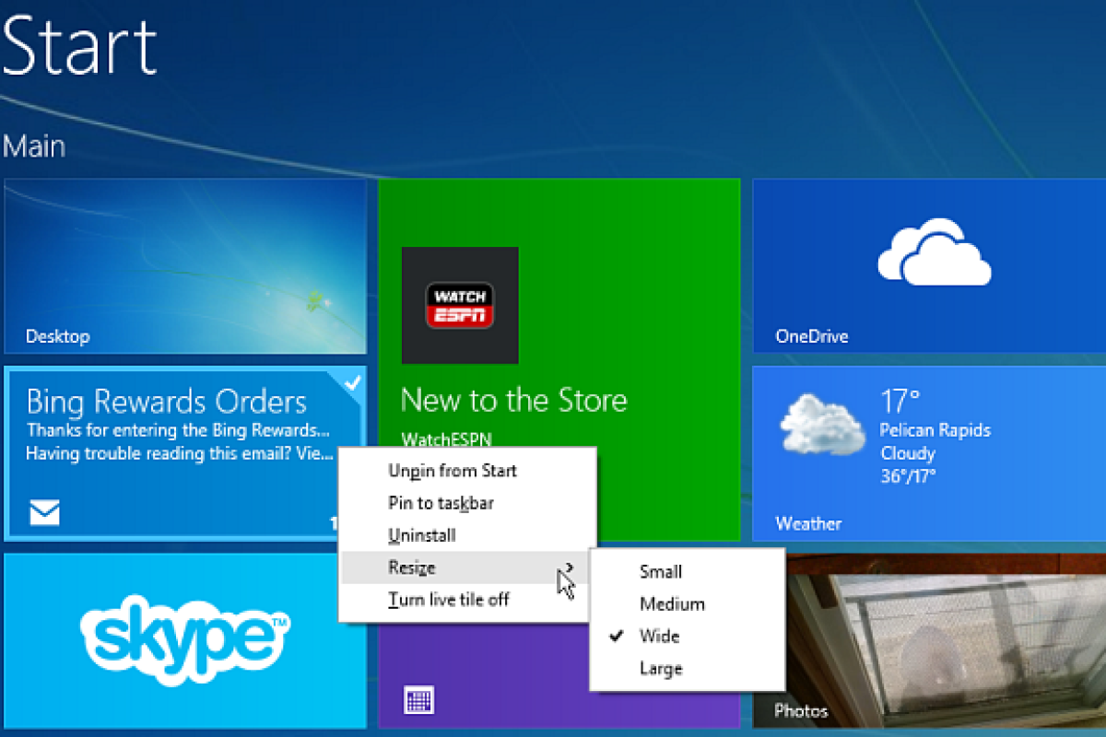Click the mail envelope icon
The width and height of the screenshot is (1106, 737).
pyautogui.click(x=44, y=512)
